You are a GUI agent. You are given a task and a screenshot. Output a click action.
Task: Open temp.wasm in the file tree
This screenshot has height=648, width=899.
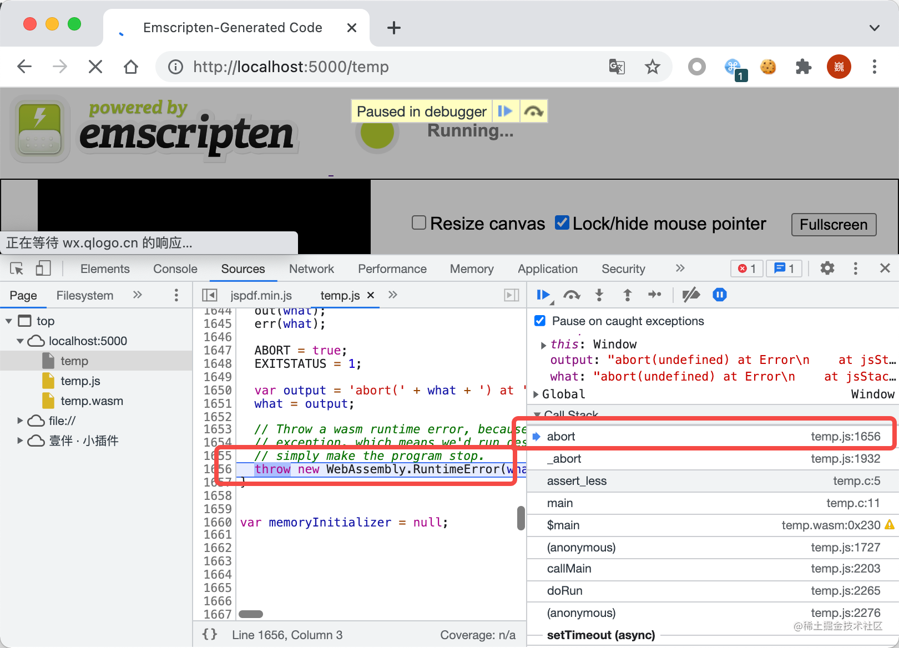(92, 401)
